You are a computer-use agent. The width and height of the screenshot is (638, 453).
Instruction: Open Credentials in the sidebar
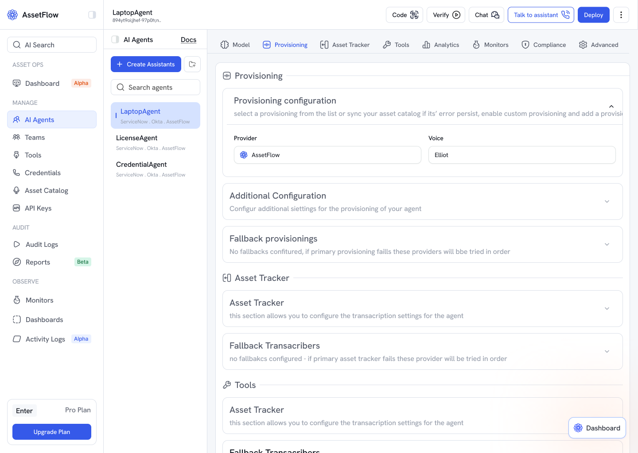52,173
